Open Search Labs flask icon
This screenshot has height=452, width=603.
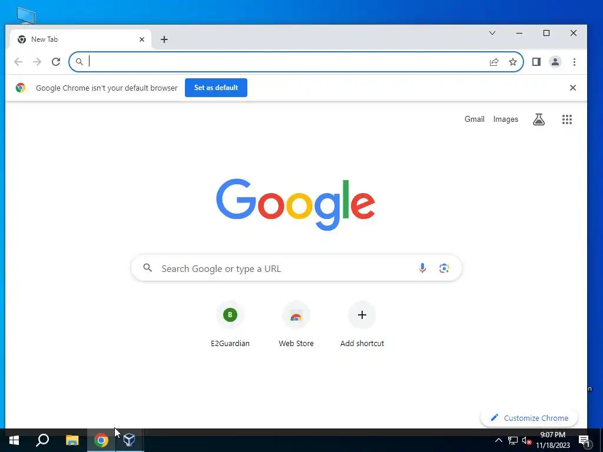point(539,119)
